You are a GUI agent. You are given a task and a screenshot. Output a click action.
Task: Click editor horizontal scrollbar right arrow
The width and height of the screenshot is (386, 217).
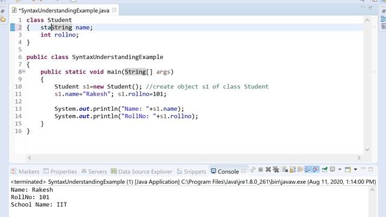tap(359, 158)
